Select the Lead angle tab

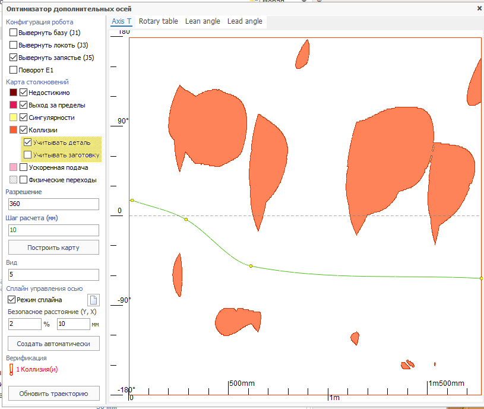(x=245, y=21)
